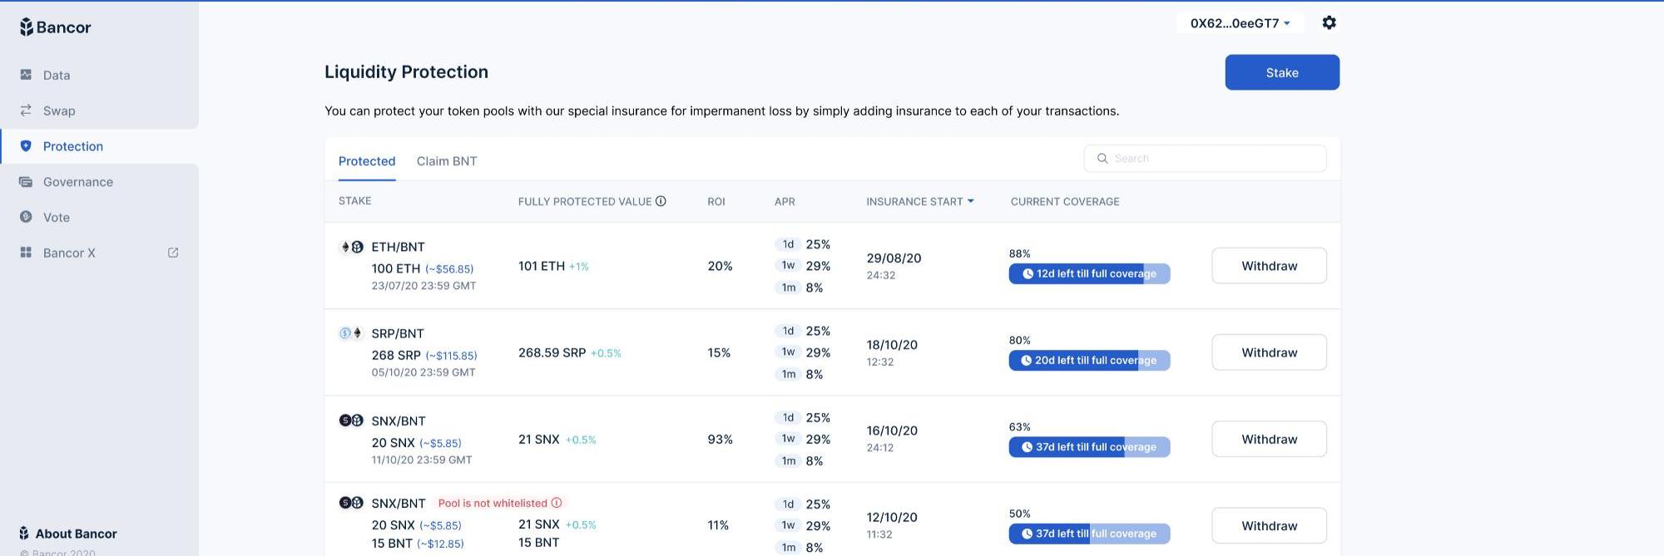Click the 1m APR badge in ETH/BNT row

[788, 288]
